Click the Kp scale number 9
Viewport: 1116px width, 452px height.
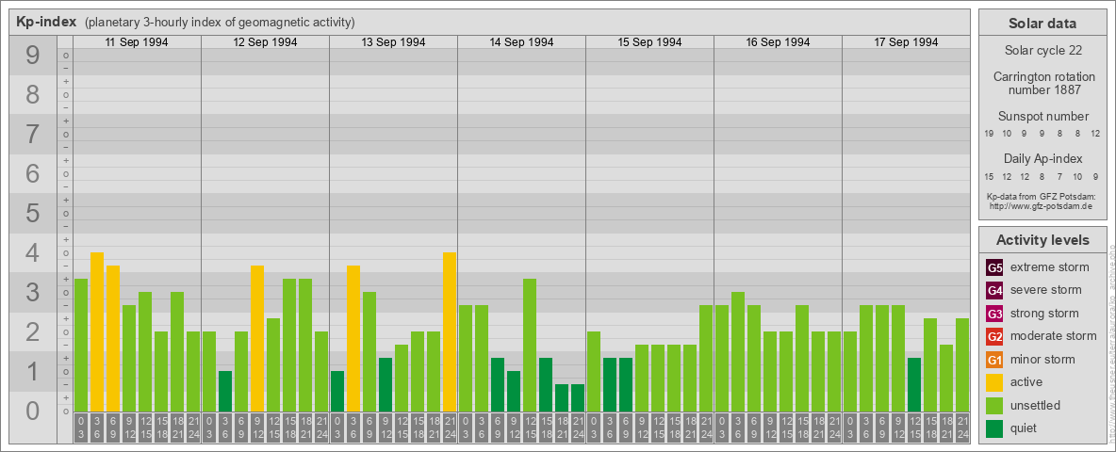(32, 55)
